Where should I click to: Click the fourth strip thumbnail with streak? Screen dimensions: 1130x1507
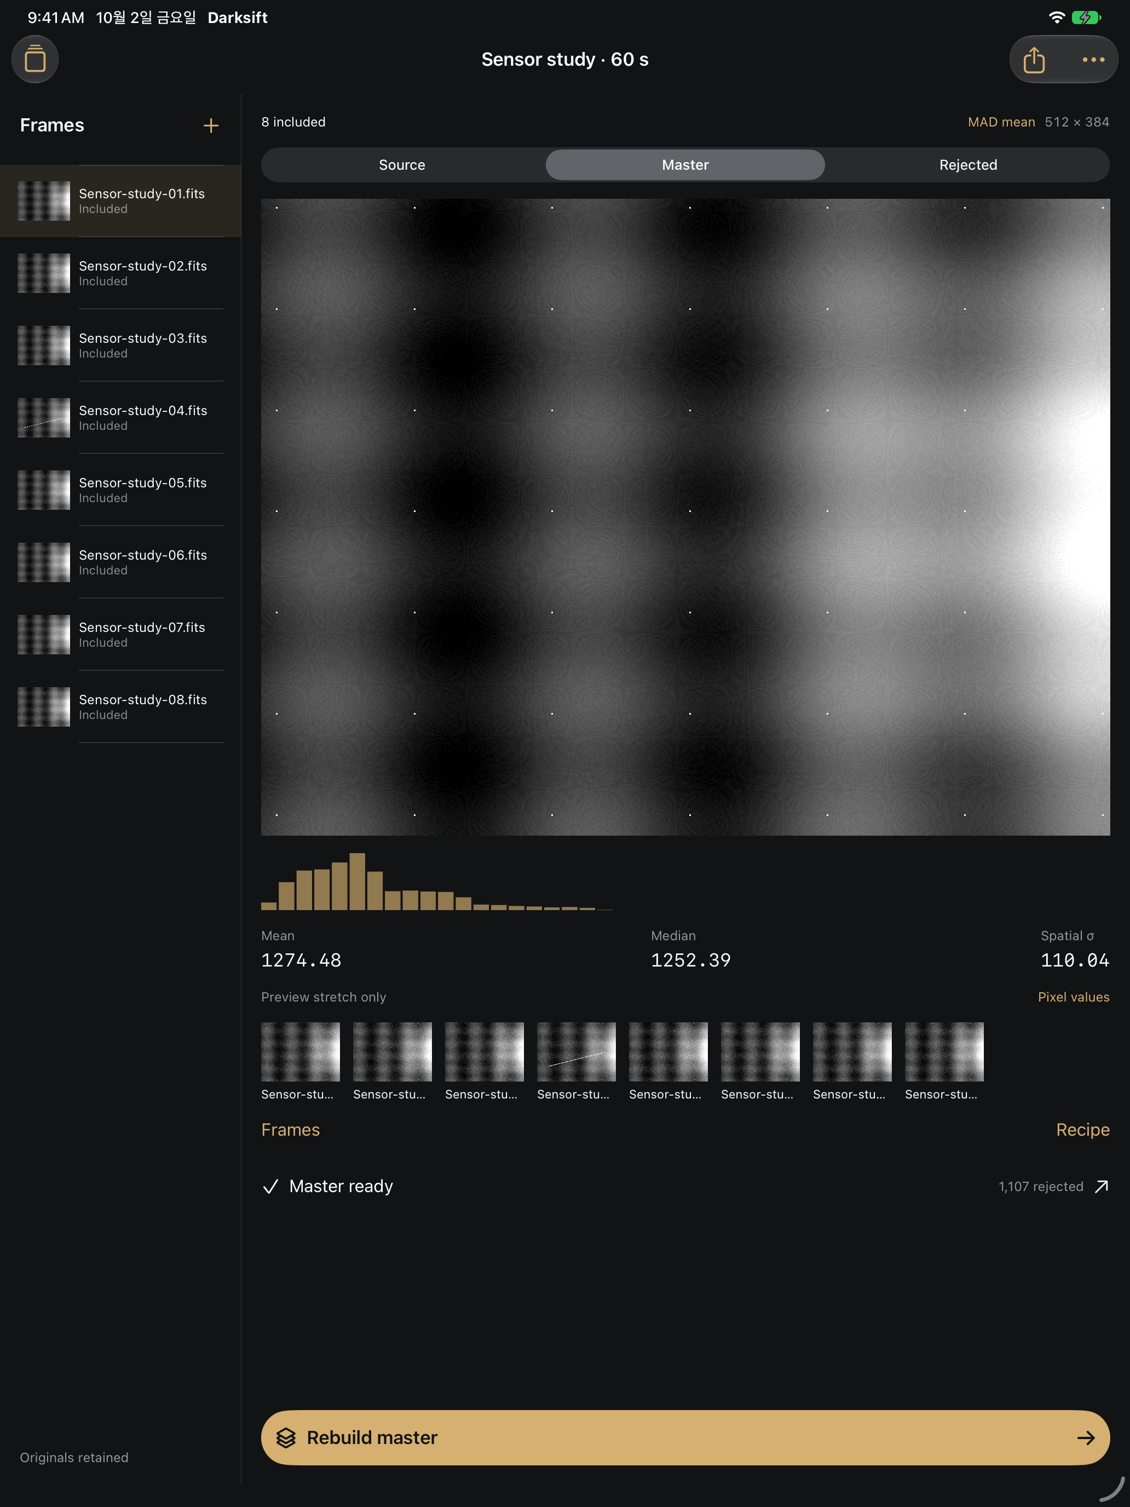pyautogui.click(x=576, y=1051)
